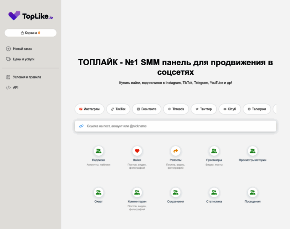Select the ТикТок tab
The height and width of the screenshot is (229, 290).
pos(118,109)
